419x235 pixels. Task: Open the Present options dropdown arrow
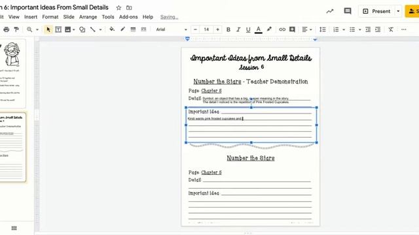[x=398, y=11]
